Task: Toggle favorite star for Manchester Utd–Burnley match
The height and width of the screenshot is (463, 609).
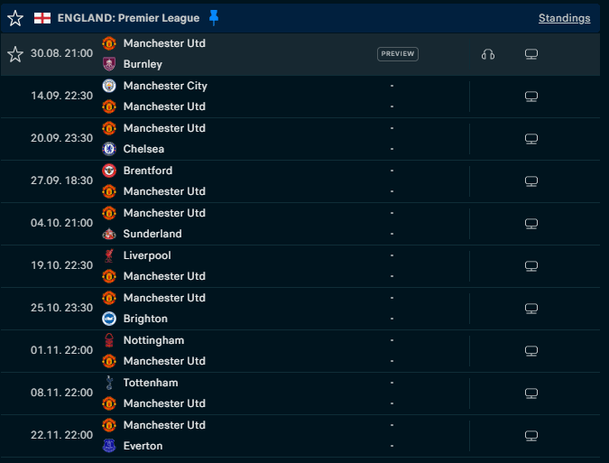Action: pos(15,54)
